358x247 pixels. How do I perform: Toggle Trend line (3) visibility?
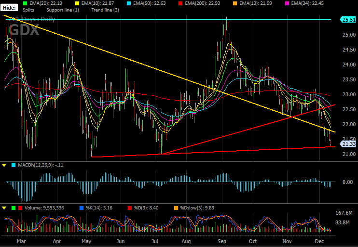coord(105,10)
